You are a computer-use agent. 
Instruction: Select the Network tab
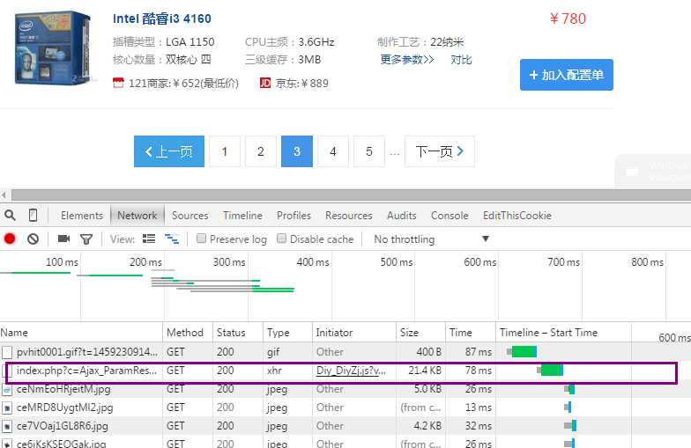(137, 215)
